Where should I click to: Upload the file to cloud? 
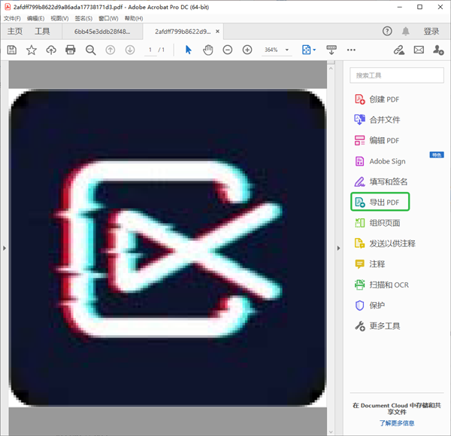tap(51, 50)
